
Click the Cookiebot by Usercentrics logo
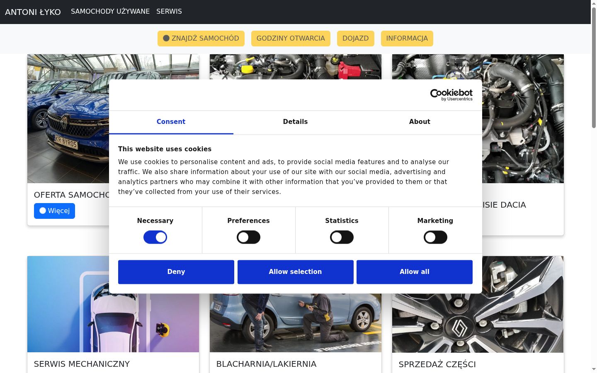(x=451, y=95)
